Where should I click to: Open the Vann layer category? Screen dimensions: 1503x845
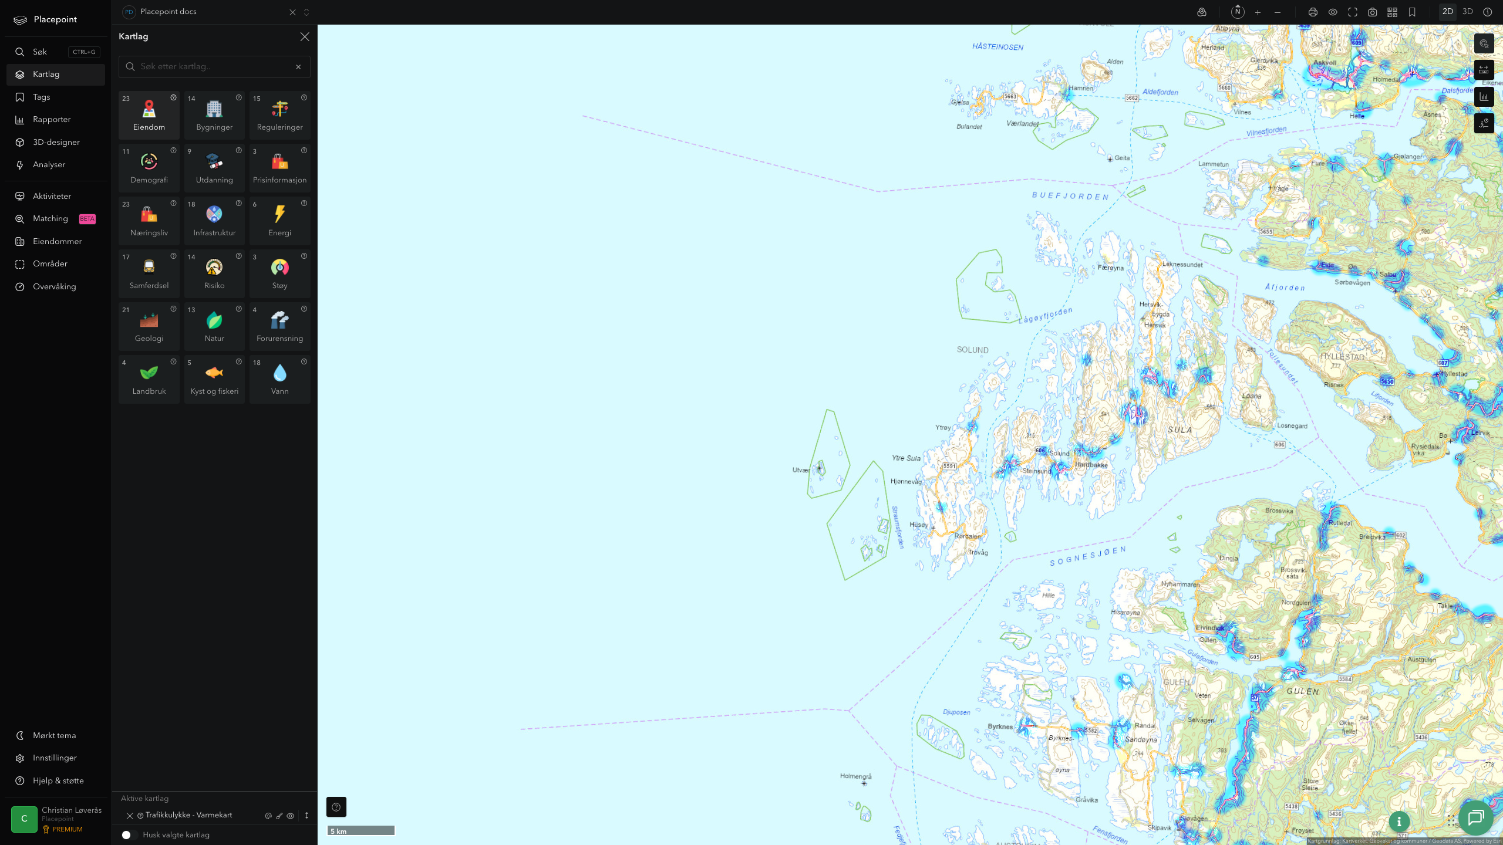(x=279, y=379)
